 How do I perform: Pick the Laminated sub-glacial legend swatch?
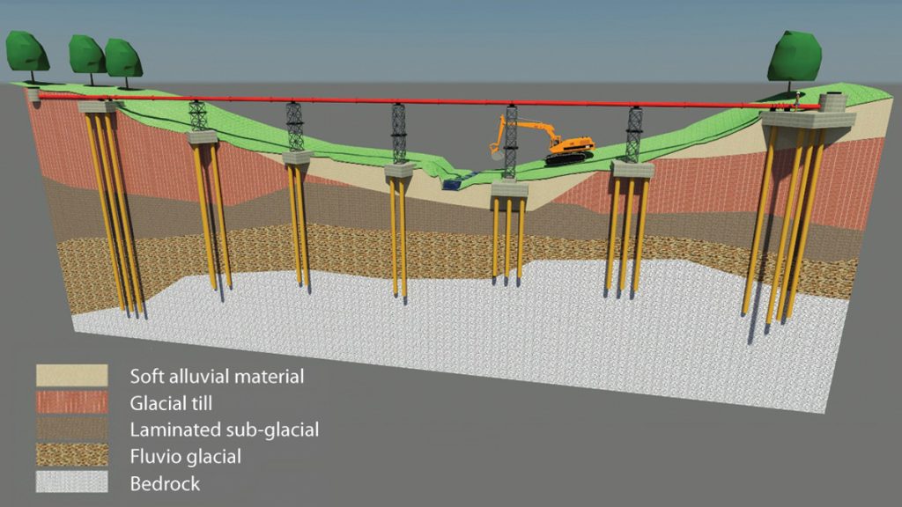click(71, 430)
